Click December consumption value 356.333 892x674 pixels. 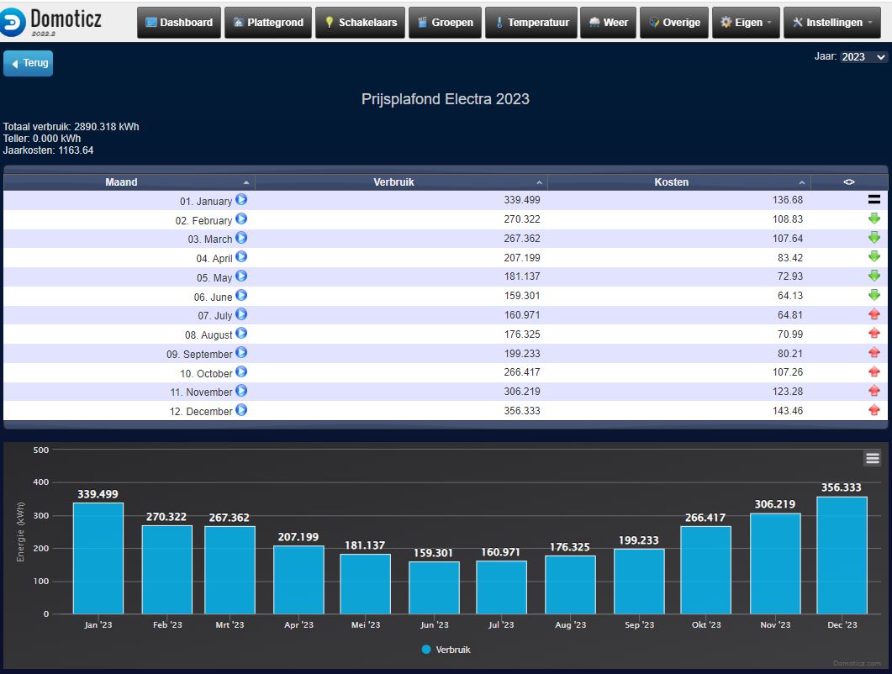click(x=521, y=411)
